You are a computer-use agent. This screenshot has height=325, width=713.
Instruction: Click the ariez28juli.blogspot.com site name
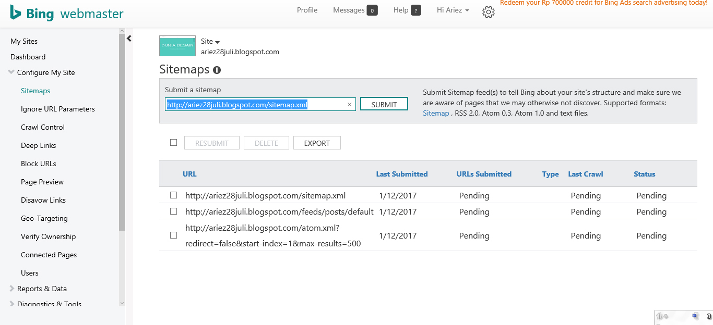pyautogui.click(x=240, y=52)
